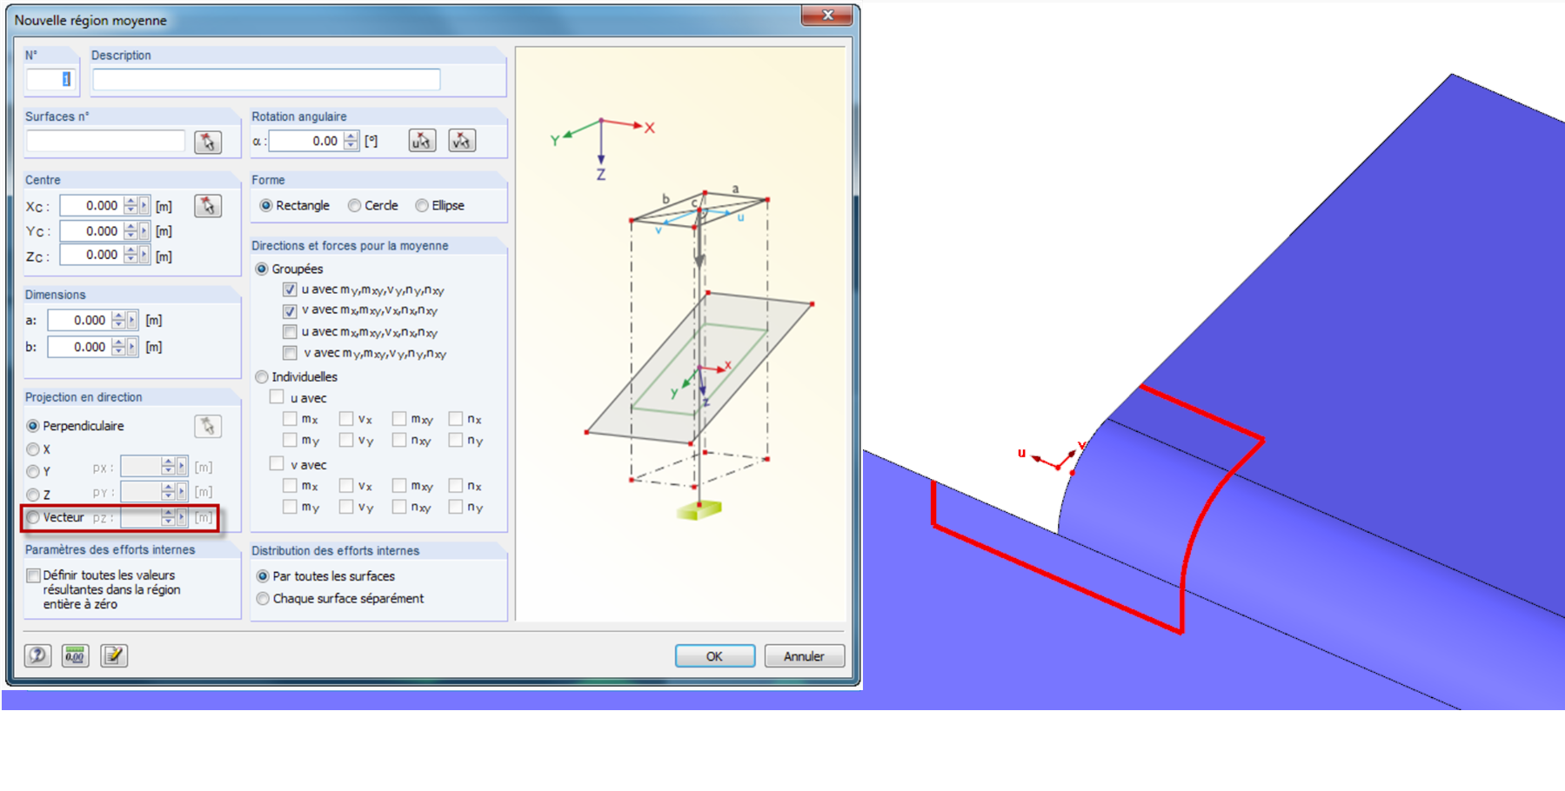
Task: Switch averaging mode to Individuelles
Action: pos(261,376)
